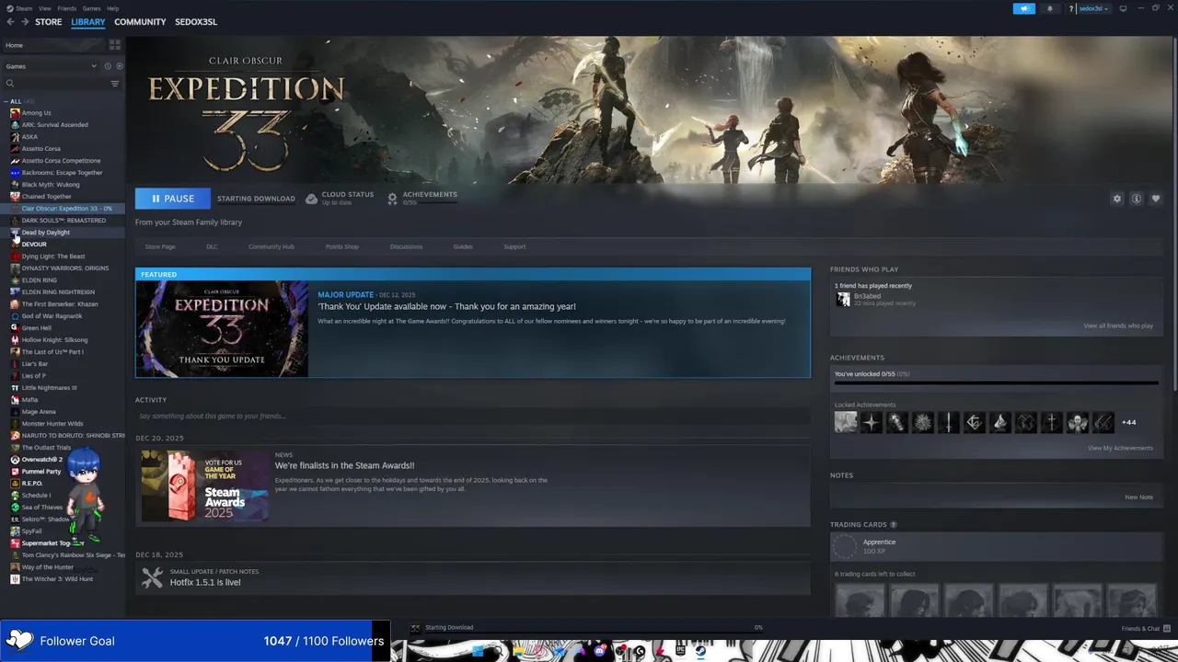Screen dimensions: 1178x662
Task: Open the sedox3sl account dropdown
Action: point(1094,8)
